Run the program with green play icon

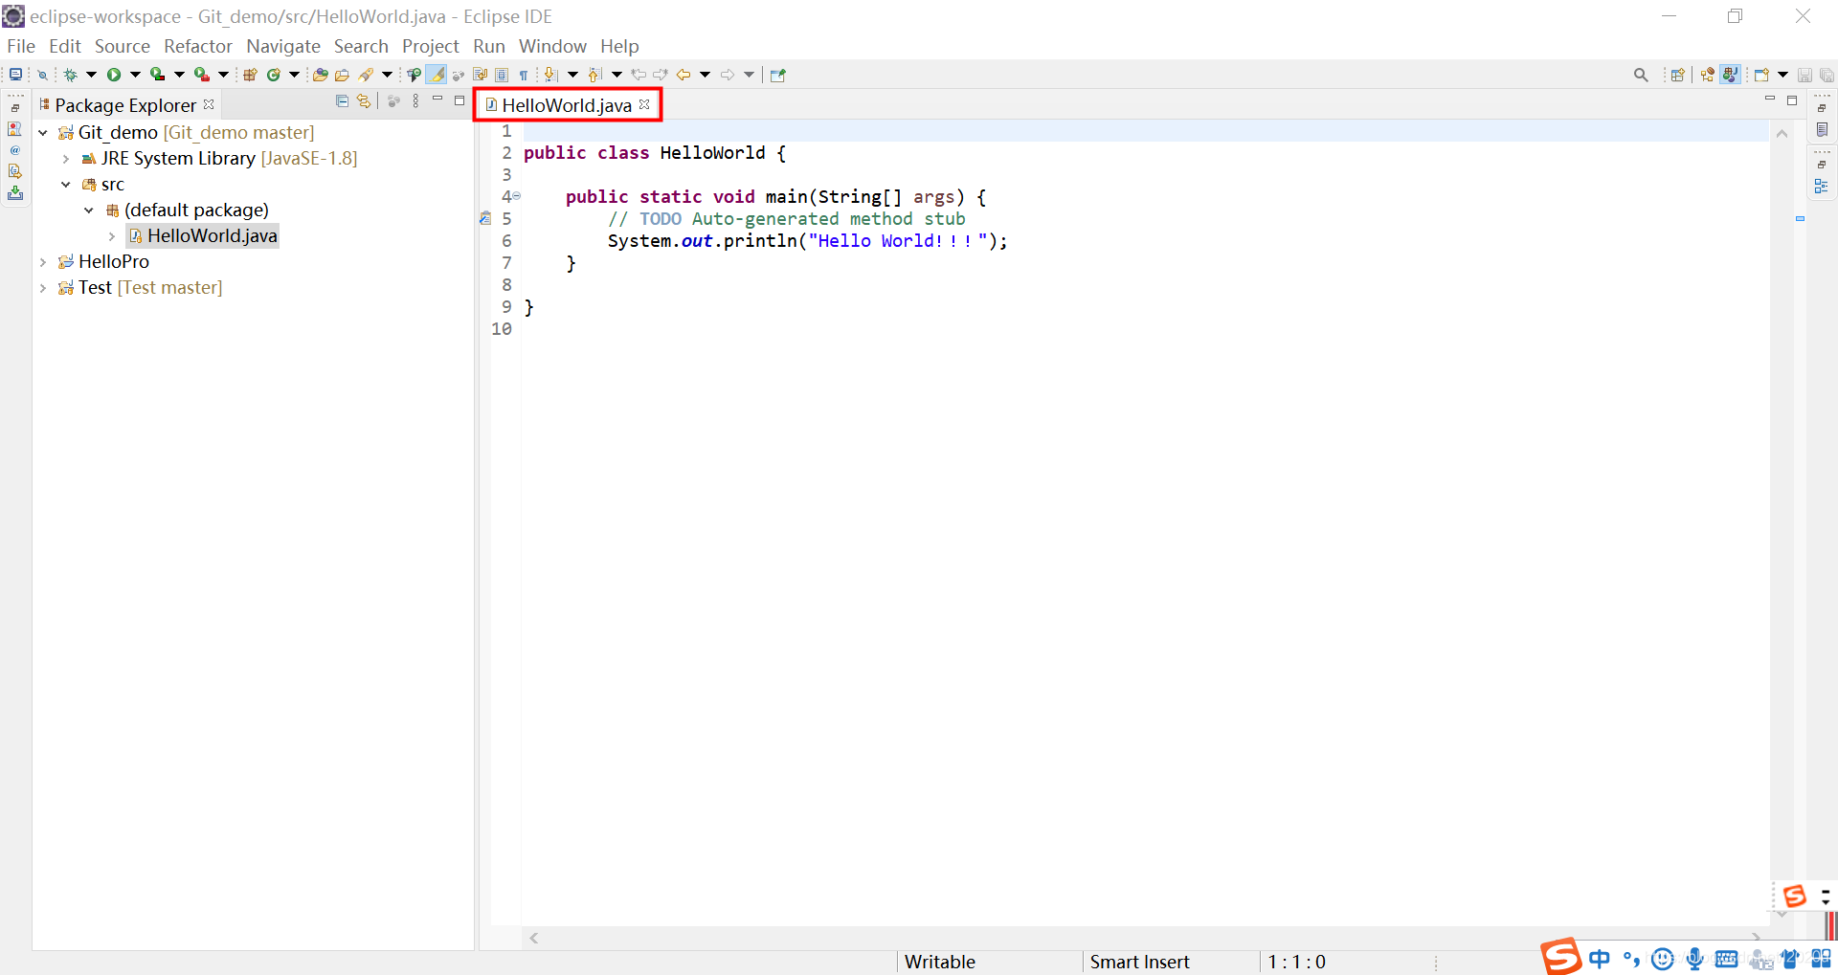[114, 75]
